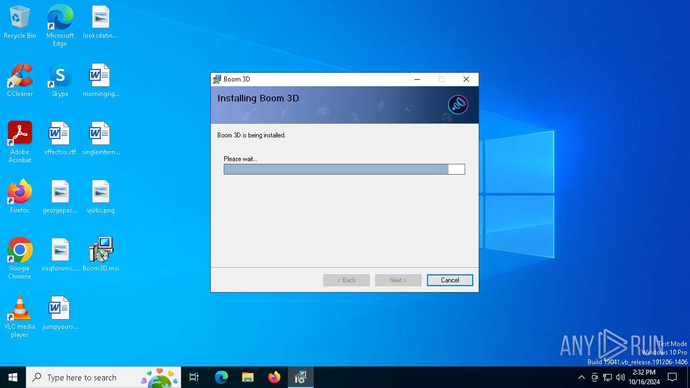Open the notification center icon

pos(672,377)
